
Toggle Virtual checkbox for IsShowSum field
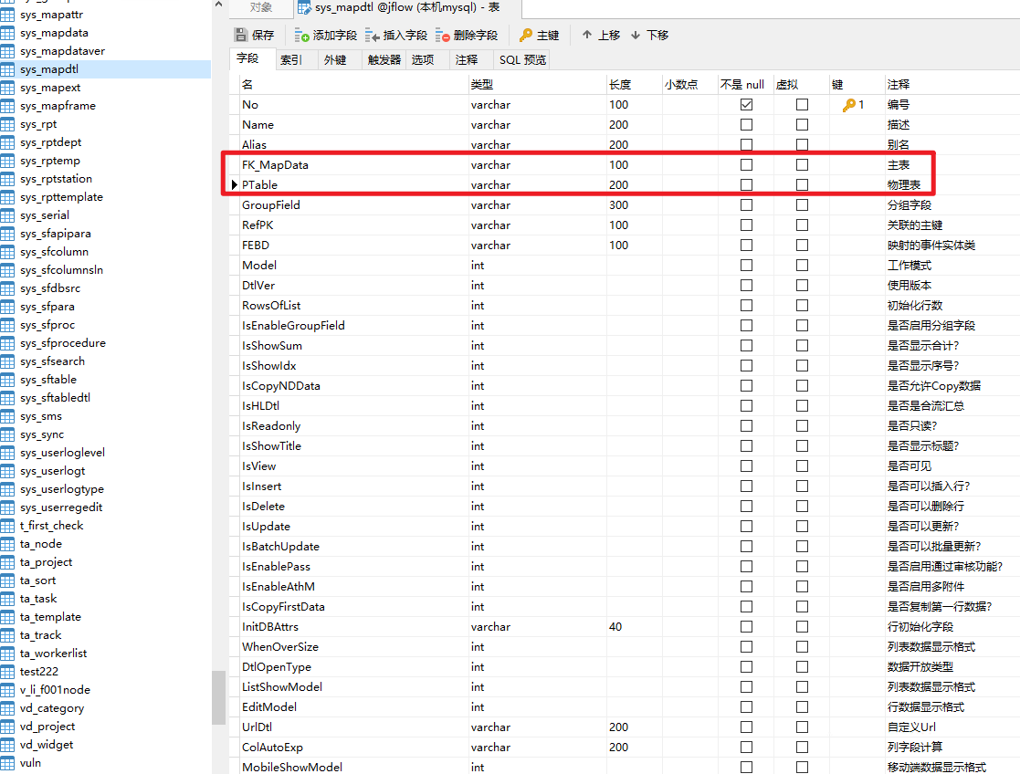(x=802, y=346)
